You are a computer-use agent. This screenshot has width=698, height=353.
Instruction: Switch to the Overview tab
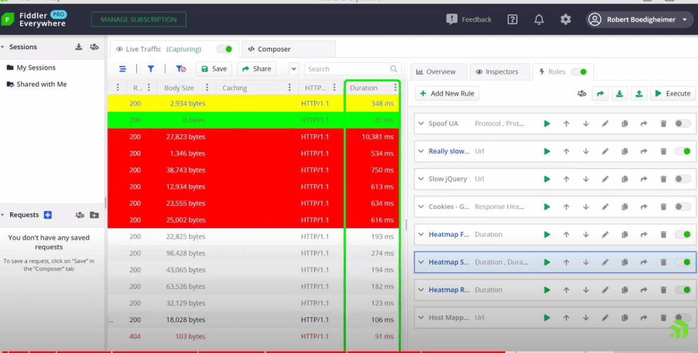(x=438, y=72)
